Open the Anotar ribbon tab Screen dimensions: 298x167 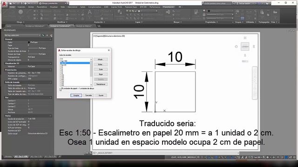[x=31, y=7]
